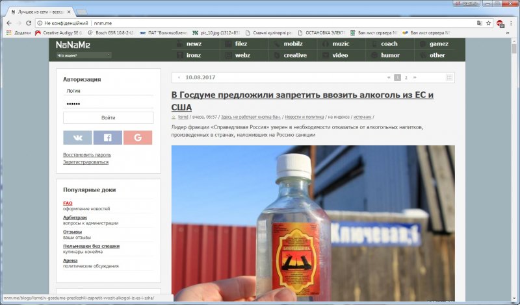Open ОСТАНОВКА ЭЛЕКТР bookmark
This screenshot has height=305, width=520.
(321, 33)
